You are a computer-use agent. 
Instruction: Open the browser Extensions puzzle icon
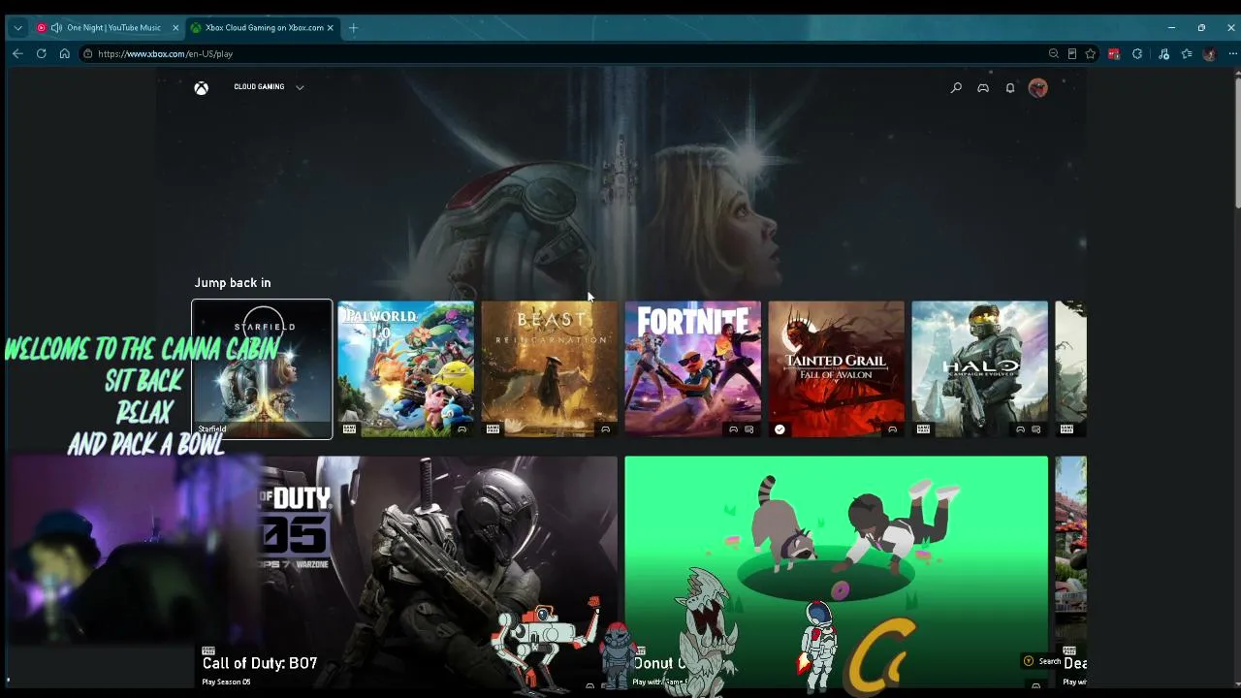[1137, 54]
